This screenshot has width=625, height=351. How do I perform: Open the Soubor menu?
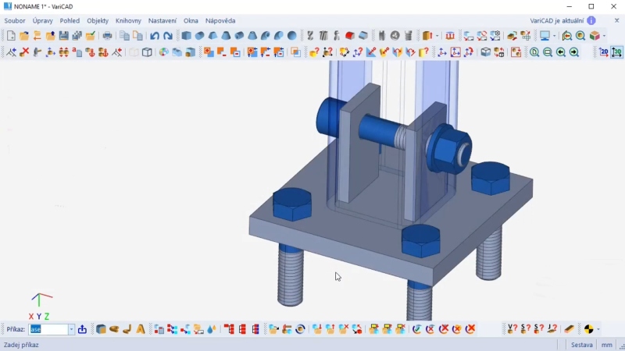coord(15,21)
